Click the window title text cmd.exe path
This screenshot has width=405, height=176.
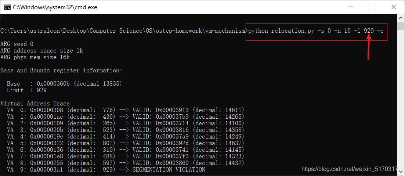pyautogui.click(x=55, y=7)
